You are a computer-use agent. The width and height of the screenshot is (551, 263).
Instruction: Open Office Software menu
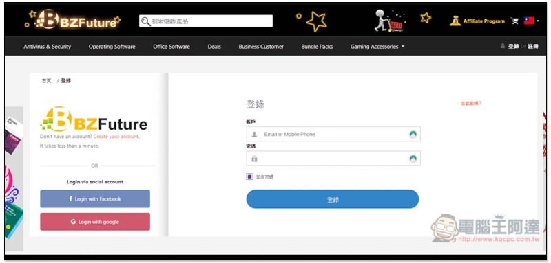pyautogui.click(x=171, y=47)
